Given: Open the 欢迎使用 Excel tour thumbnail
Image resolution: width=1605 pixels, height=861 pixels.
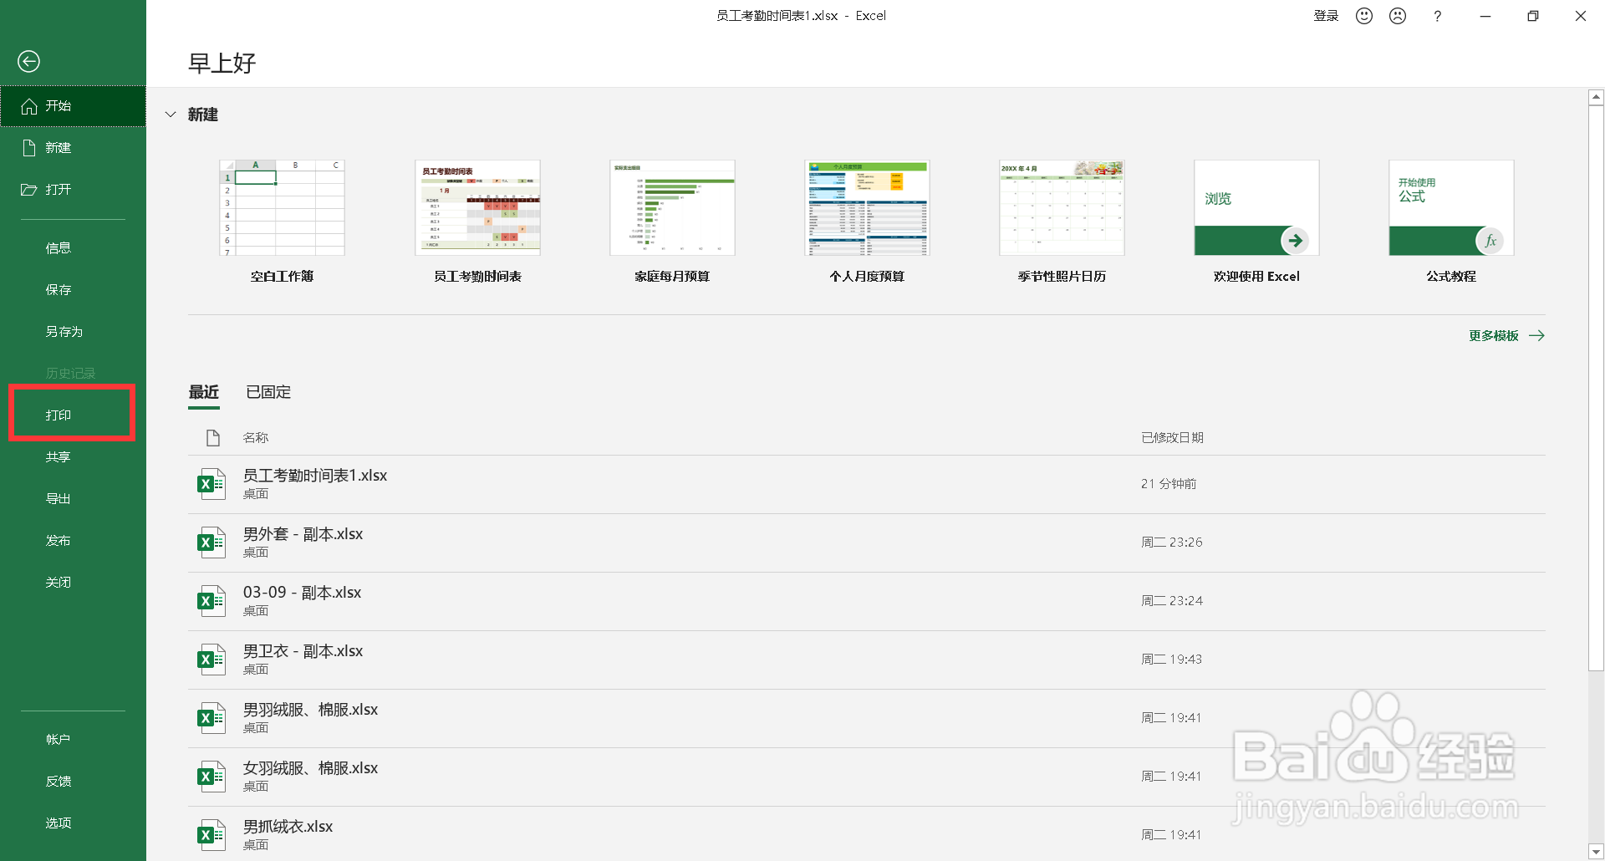Looking at the screenshot, I should [x=1256, y=208].
